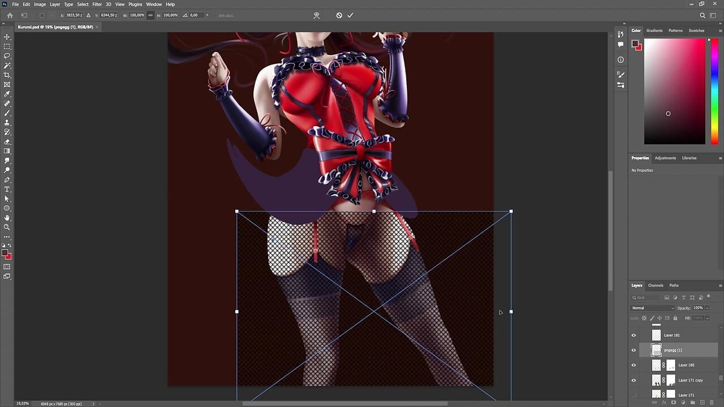
Task: Open the Filter menu
Action: (x=97, y=4)
